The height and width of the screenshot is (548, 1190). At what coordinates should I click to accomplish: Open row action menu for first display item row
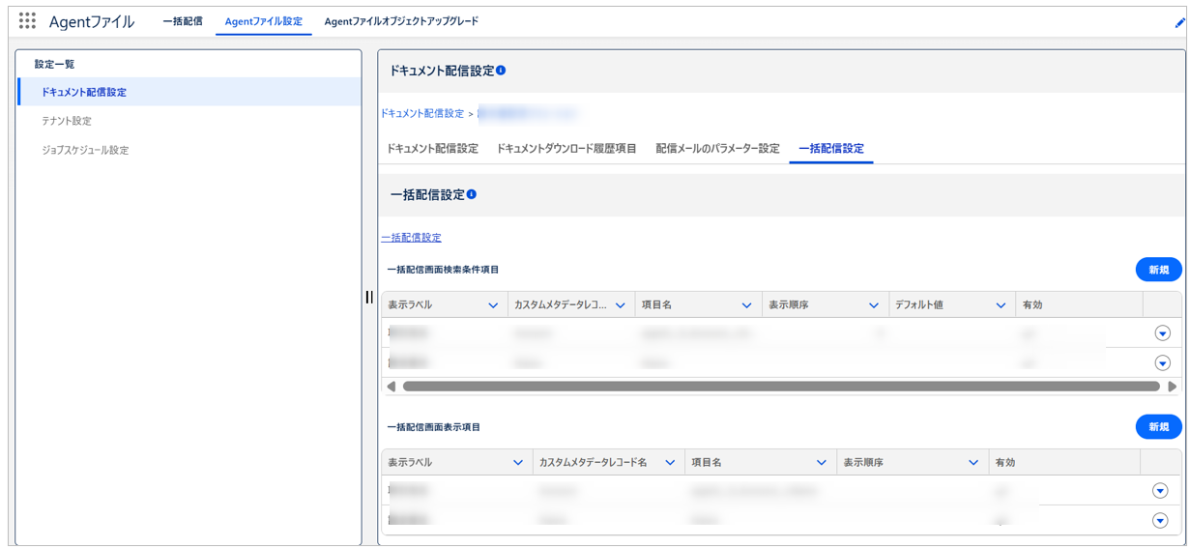(1160, 491)
